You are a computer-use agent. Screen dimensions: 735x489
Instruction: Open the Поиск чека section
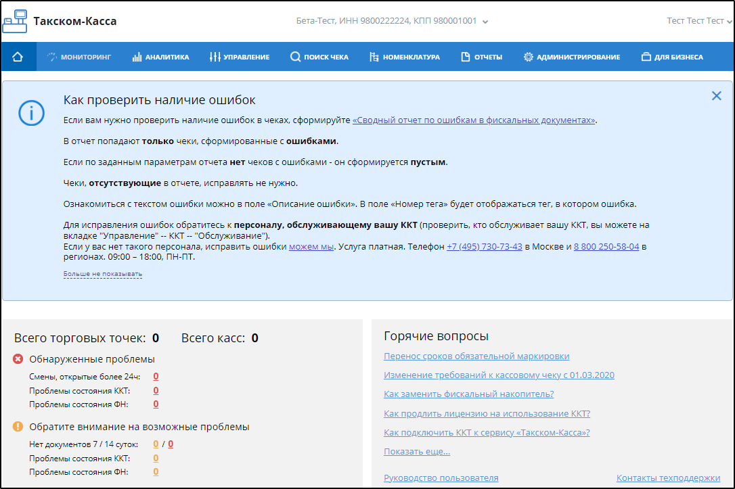319,57
